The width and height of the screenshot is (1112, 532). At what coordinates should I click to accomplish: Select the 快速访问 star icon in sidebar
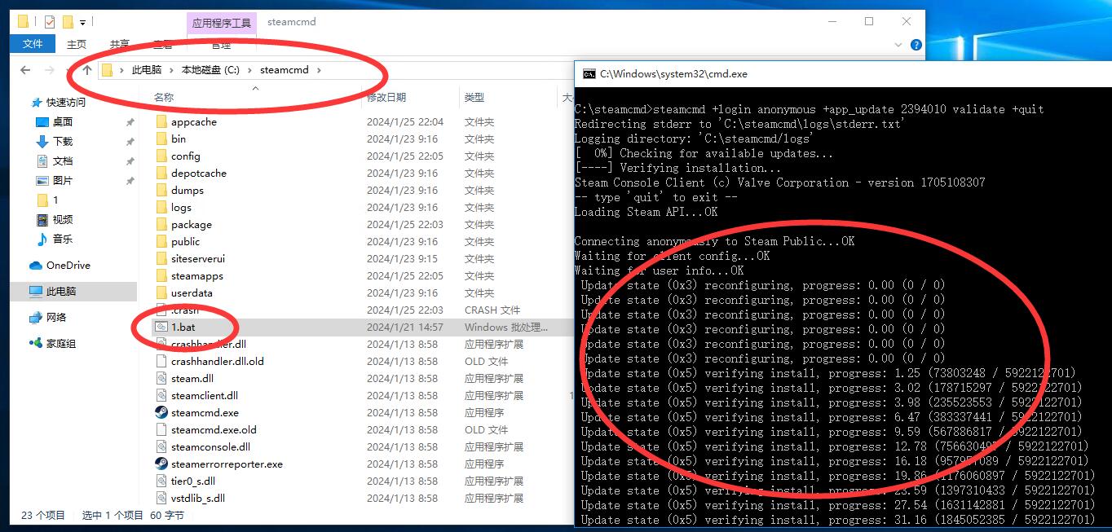coord(36,103)
